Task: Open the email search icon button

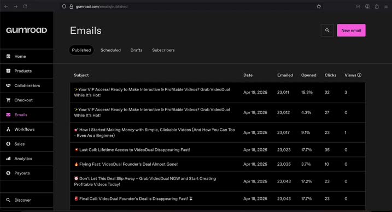Action: [327, 31]
